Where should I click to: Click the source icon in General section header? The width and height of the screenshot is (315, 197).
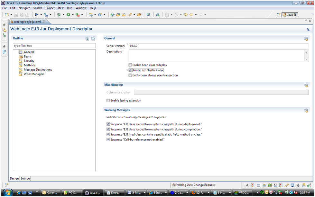tap(306, 39)
